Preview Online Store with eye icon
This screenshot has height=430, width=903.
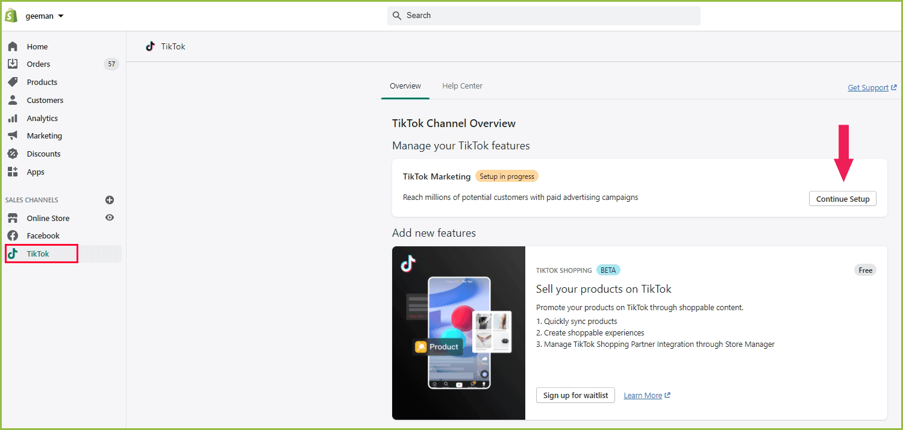tap(110, 217)
